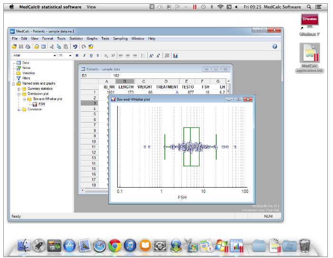
Task: Click the Center align icon
Action: (x=128, y=56)
